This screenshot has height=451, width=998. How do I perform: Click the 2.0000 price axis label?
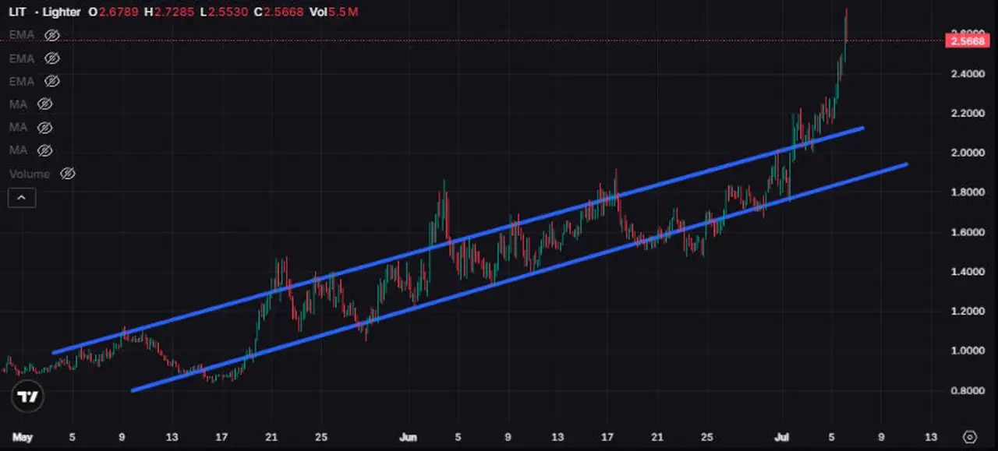click(x=966, y=153)
